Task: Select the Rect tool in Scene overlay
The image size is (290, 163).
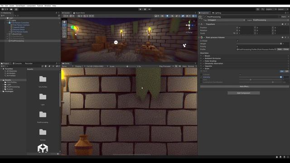Action: tap(64, 34)
